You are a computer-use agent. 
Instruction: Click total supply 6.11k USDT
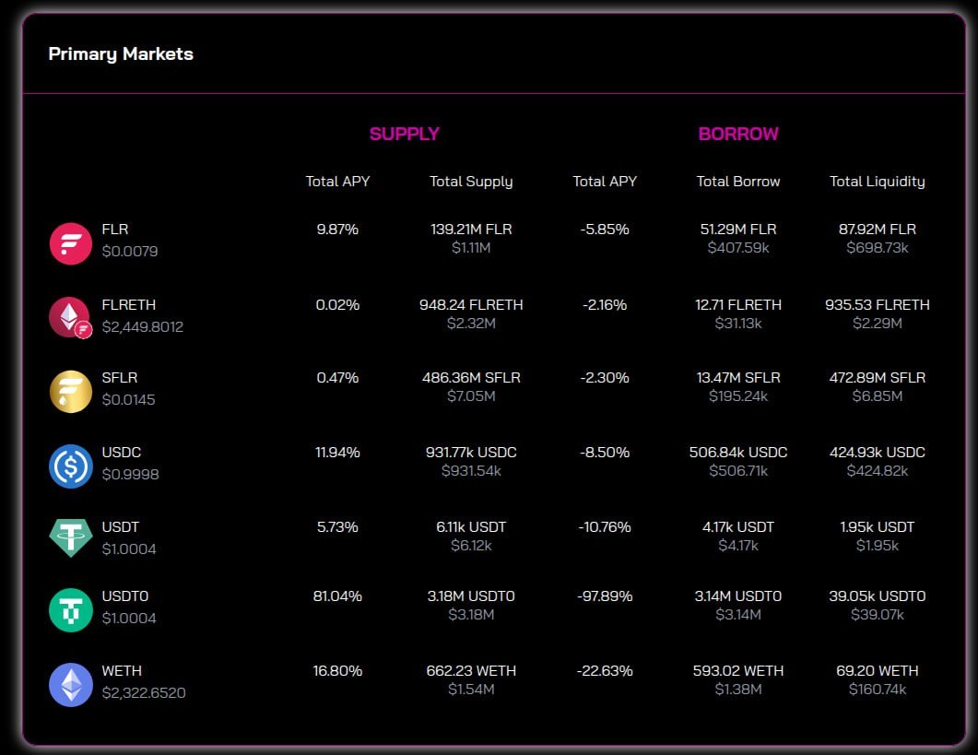pos(471,526)
